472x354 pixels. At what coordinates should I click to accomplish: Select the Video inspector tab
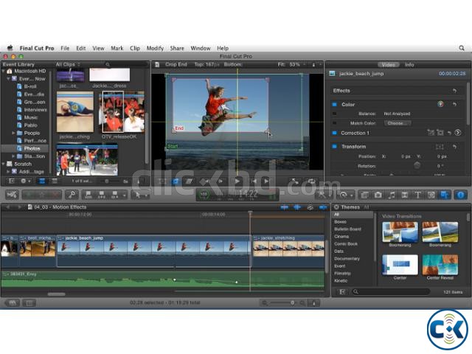(389, 65)
